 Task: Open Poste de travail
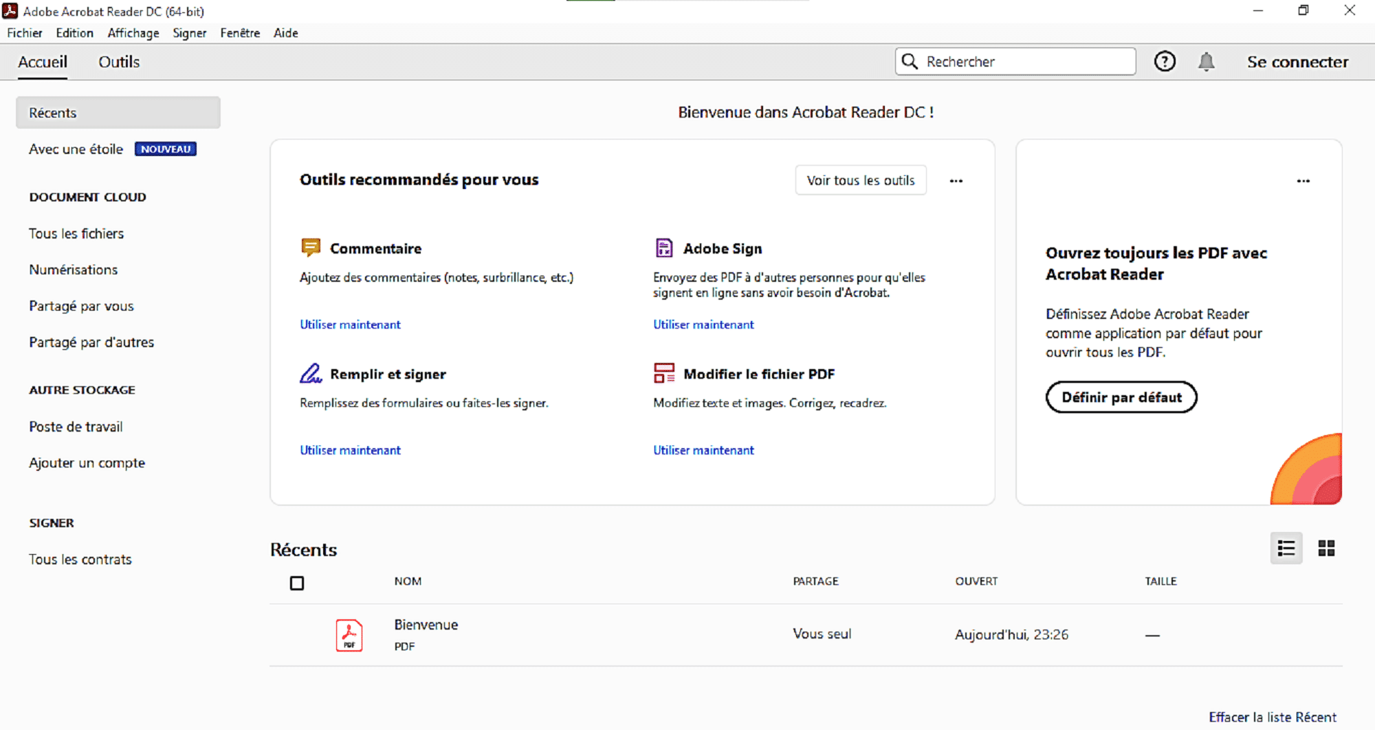click(76, 427)
